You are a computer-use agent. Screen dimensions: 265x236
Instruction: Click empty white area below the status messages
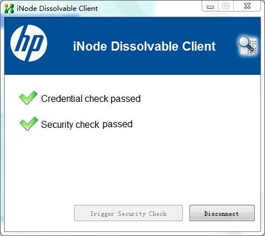pos(132,167)
